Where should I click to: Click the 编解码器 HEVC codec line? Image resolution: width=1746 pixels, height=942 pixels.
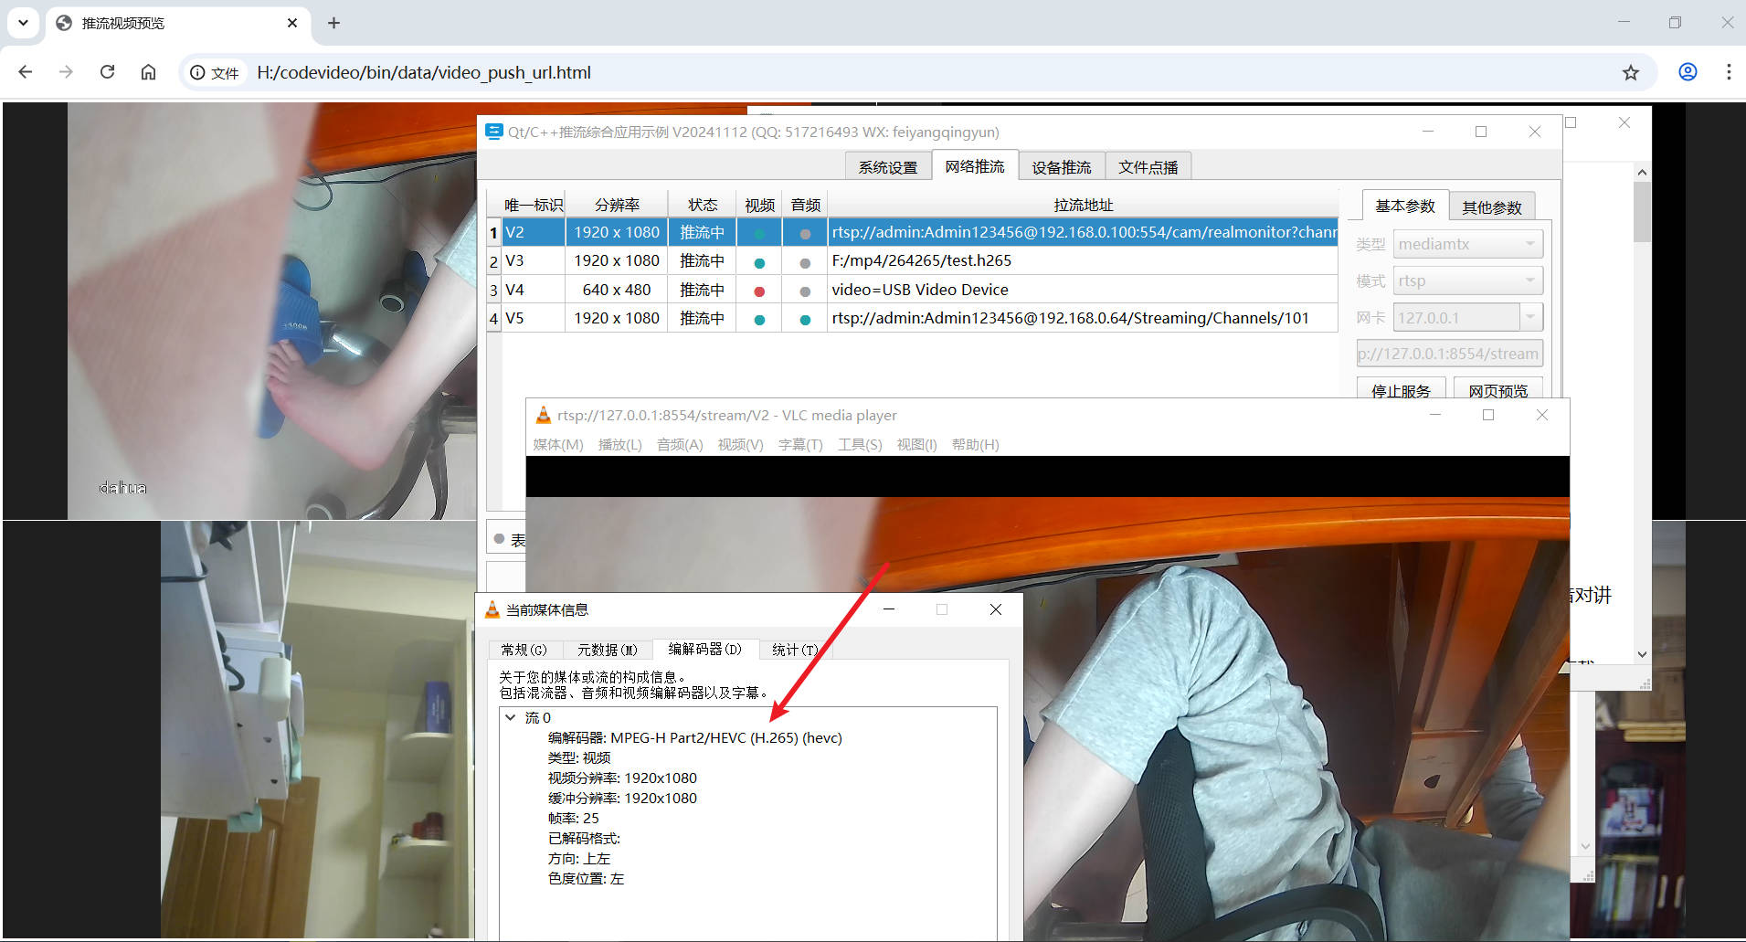pos(694,737)
